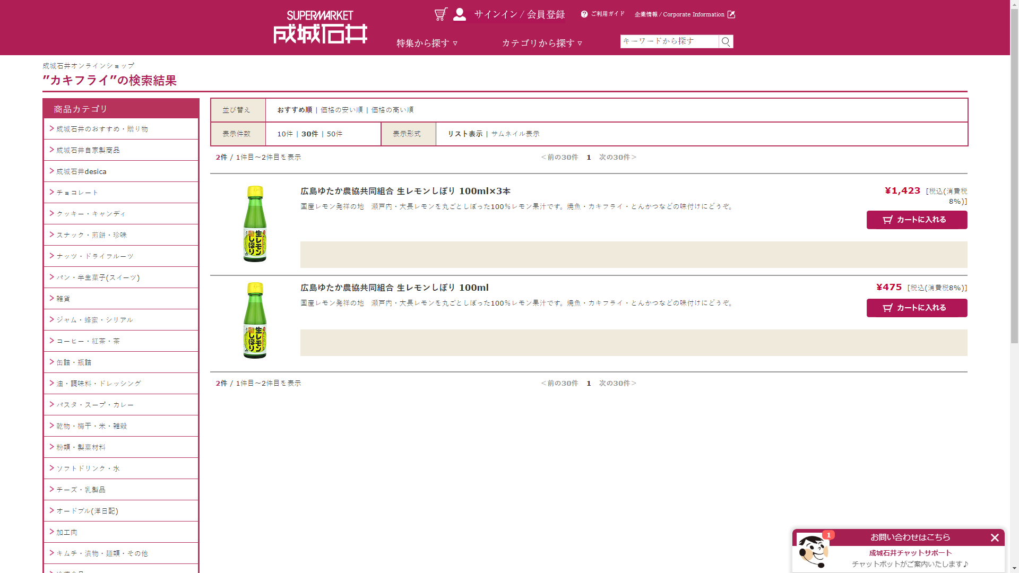The image size is (1019, 573).
Task: Expand the チョコレート category
Action: click(77, 193)
